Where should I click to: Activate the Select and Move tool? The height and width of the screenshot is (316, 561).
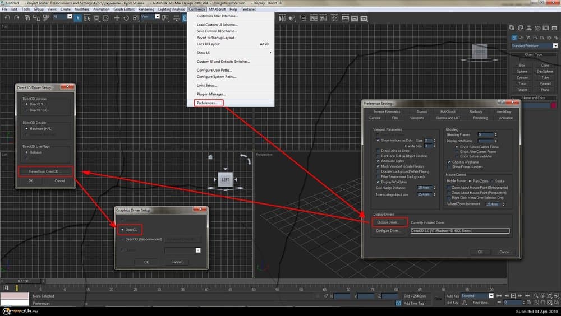[117, 17]
